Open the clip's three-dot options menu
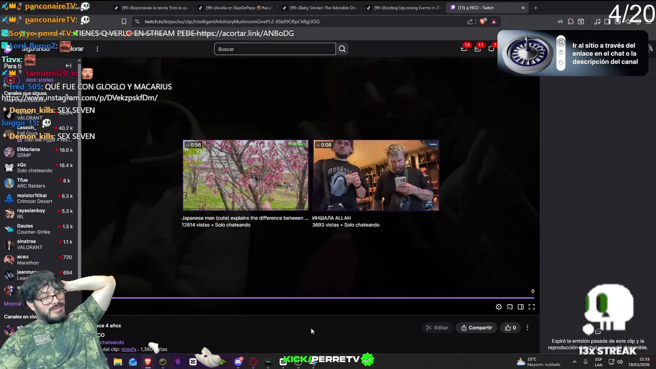The image size is (656, 369). click(x=527, y=327)
